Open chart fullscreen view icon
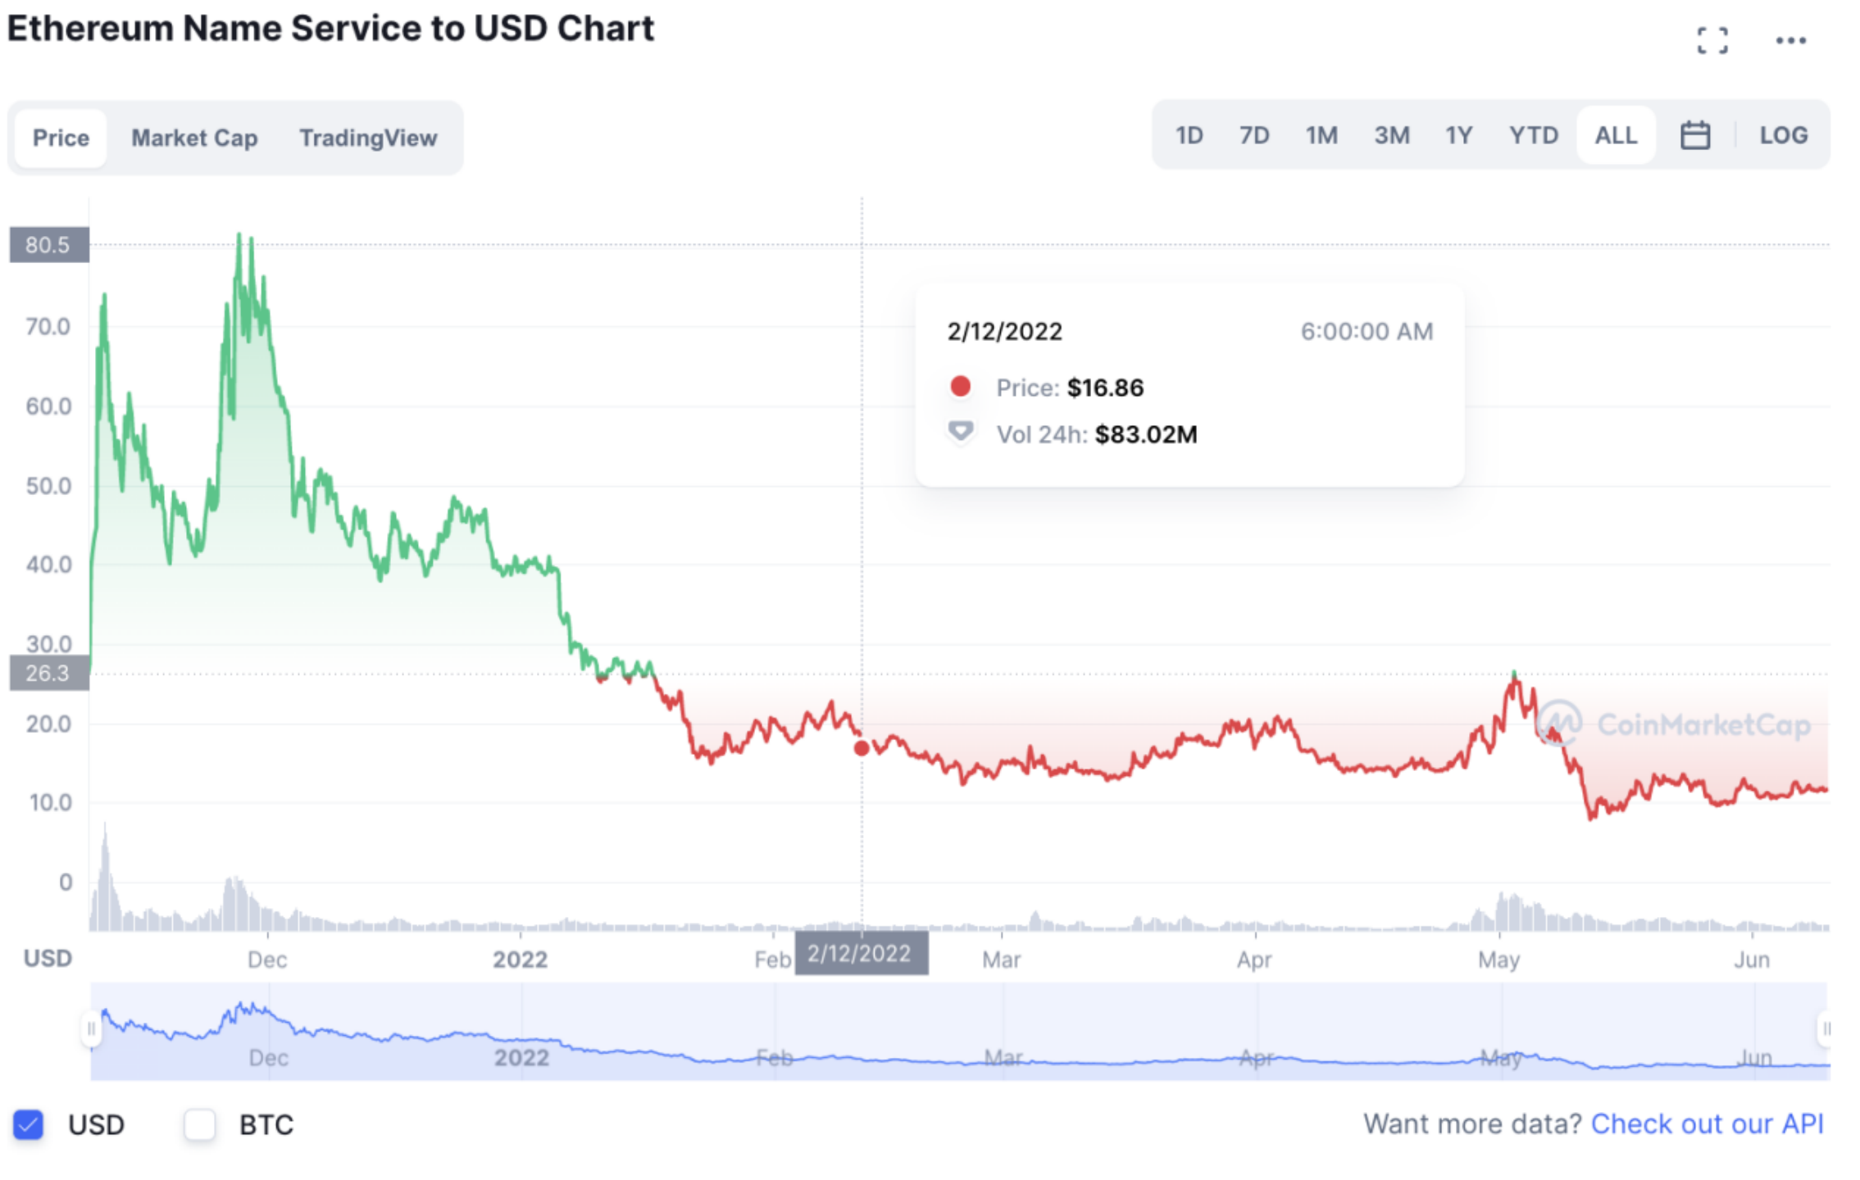The height and width of the screenshot is (1180, 1860). (1712, 40)
